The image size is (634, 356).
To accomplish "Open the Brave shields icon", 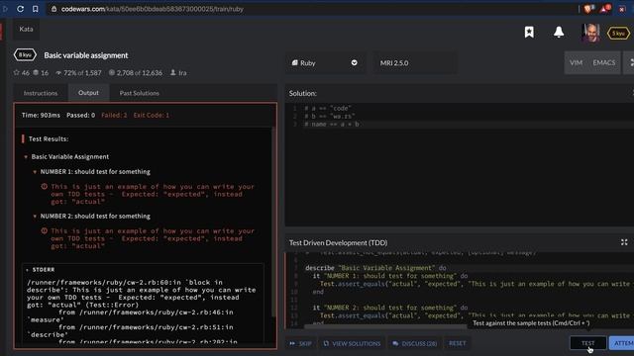I will coord(588,9).
